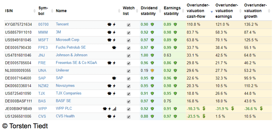Open the WPP PLC name link
278x134 pixels.
(64, 109)
